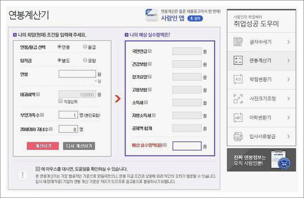Click the help icon next to 건강보험

(150, 64)
